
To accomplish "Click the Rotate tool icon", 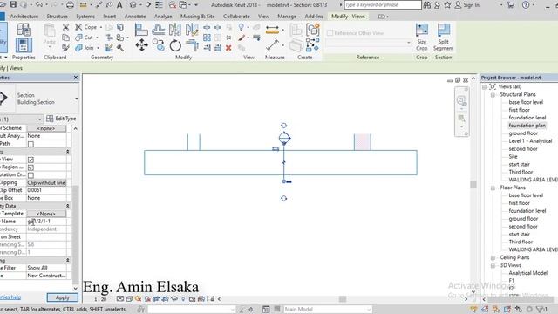I will (175, 45).
